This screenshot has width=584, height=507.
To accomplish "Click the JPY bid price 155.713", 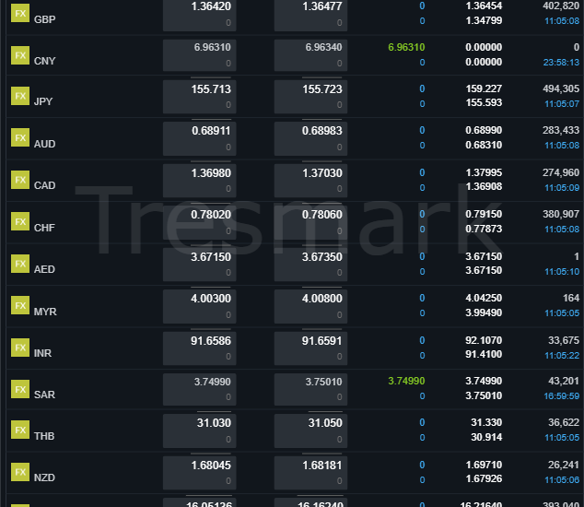I will (x=211, y=89).
